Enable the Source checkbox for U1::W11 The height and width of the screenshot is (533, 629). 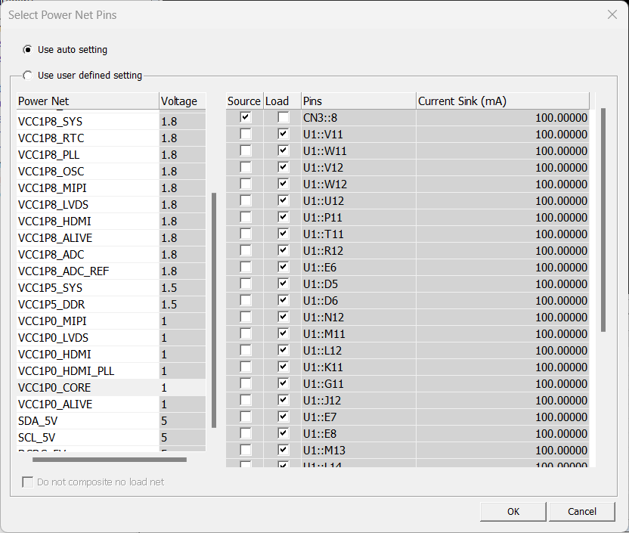point(245,151)
